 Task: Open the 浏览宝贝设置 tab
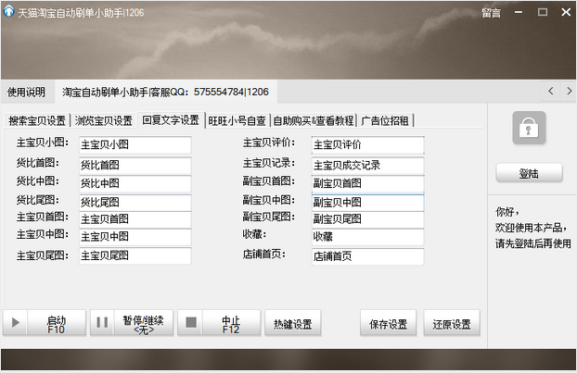pos(103,120)
